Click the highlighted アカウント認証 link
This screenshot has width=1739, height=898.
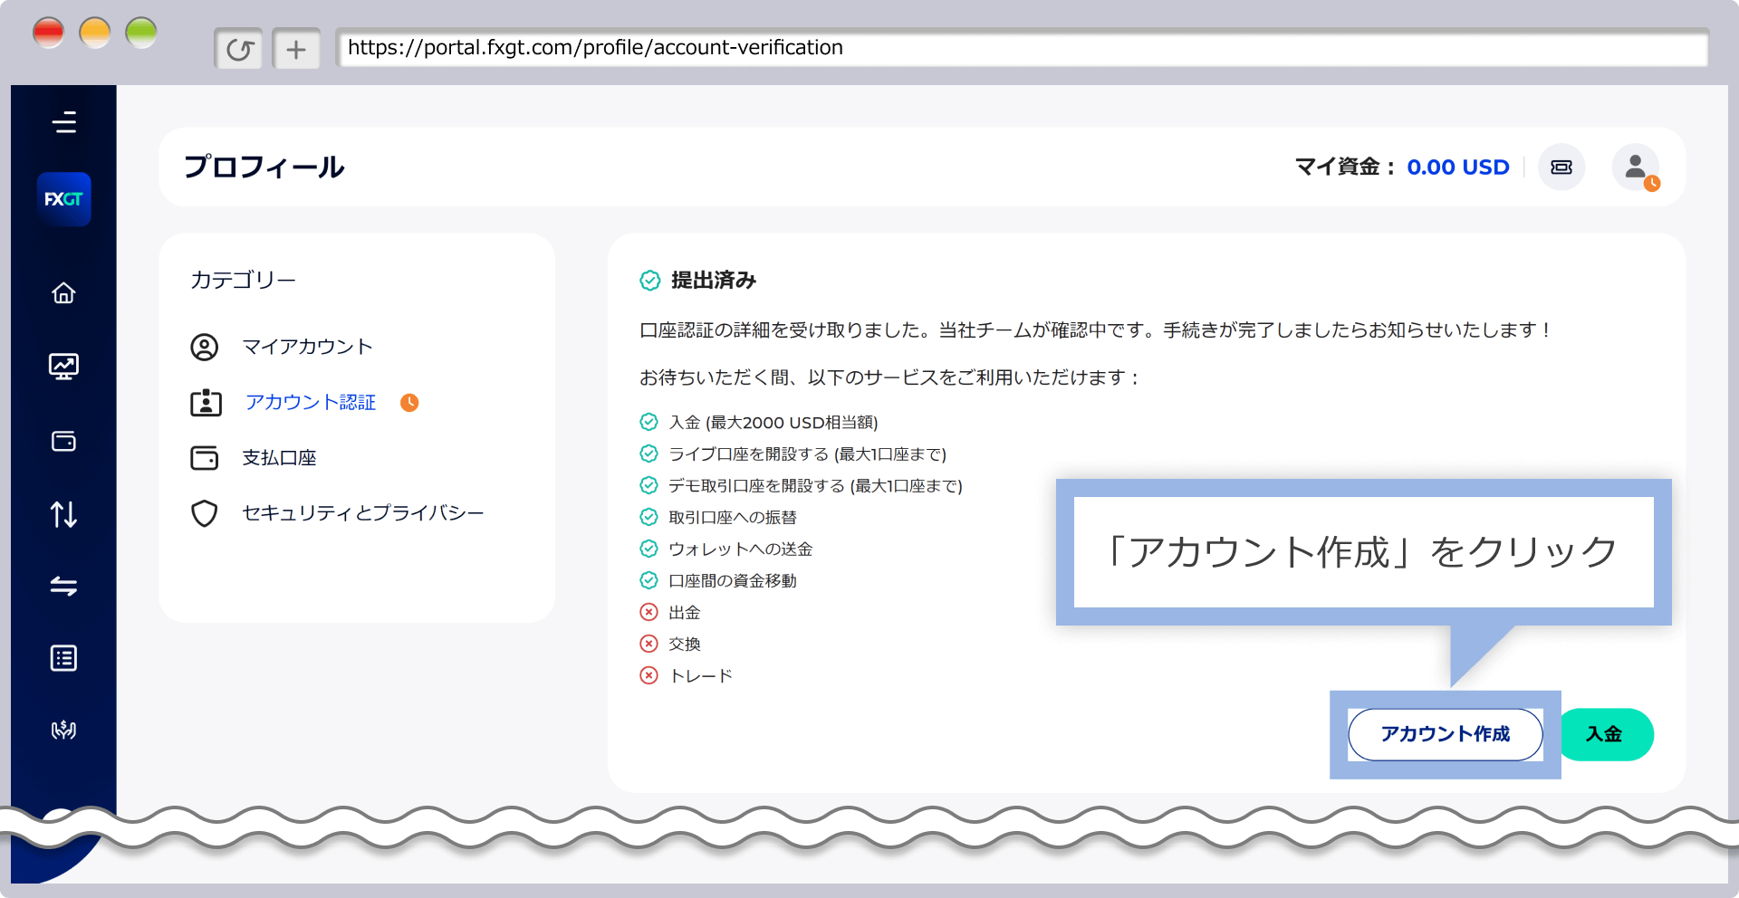tap(310, 402)
